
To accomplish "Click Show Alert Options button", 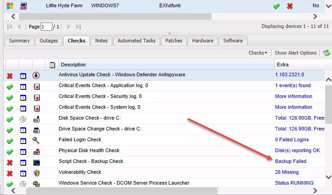I will [295, 53].
